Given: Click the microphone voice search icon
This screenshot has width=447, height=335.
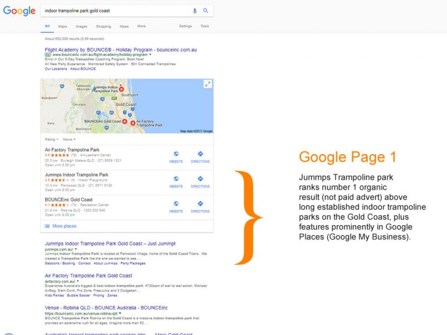Looking at the screenshot, I should click(195, 10).
